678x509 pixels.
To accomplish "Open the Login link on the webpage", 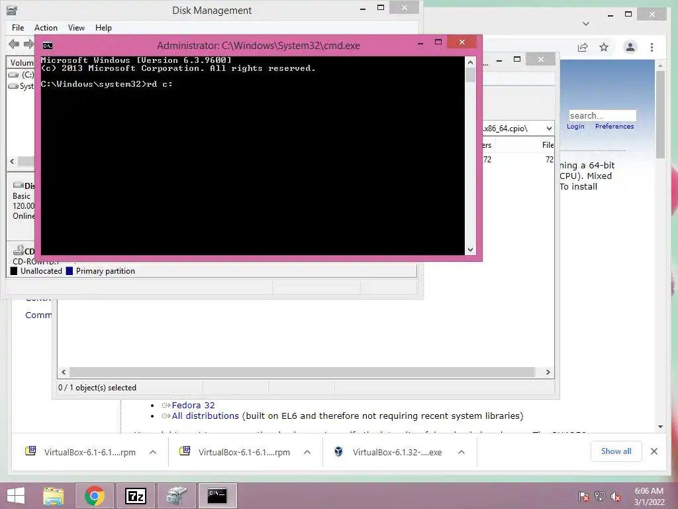I will click(x=575, y=127).
